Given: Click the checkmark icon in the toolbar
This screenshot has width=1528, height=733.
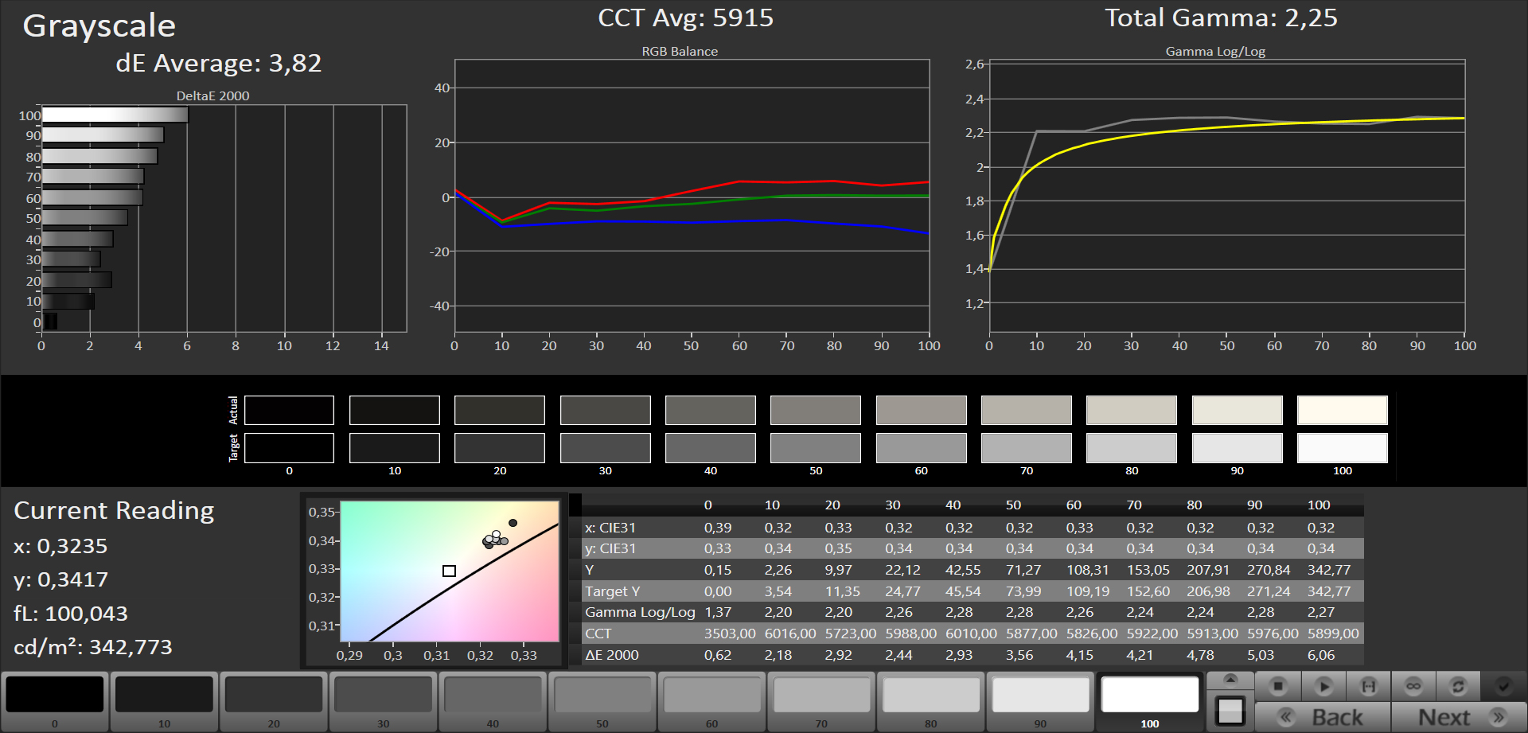Looking at the screenshot, I should (1503, 686).
